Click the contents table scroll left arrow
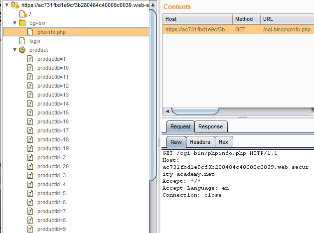Viewport: 314px width, 233px height. [167, 111]
